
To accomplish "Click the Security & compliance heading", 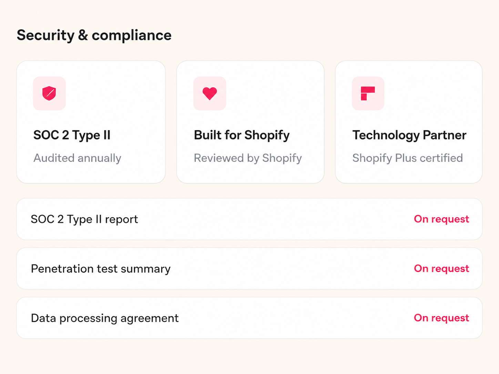I will (94, 35).
